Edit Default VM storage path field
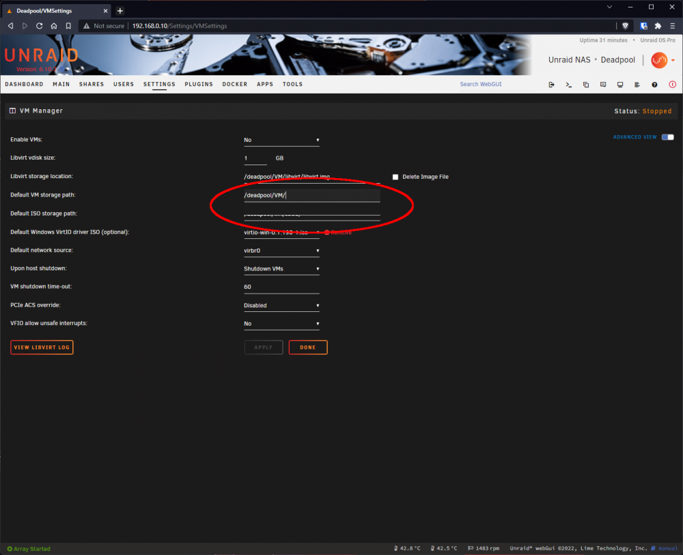683x555 pixels. tap(312, 195)
